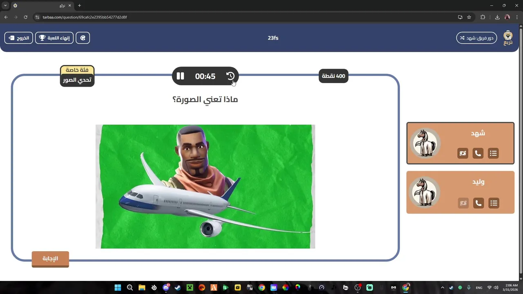Click the الخروج exit button
Screen dimensions: 523x294
[19, 38]
